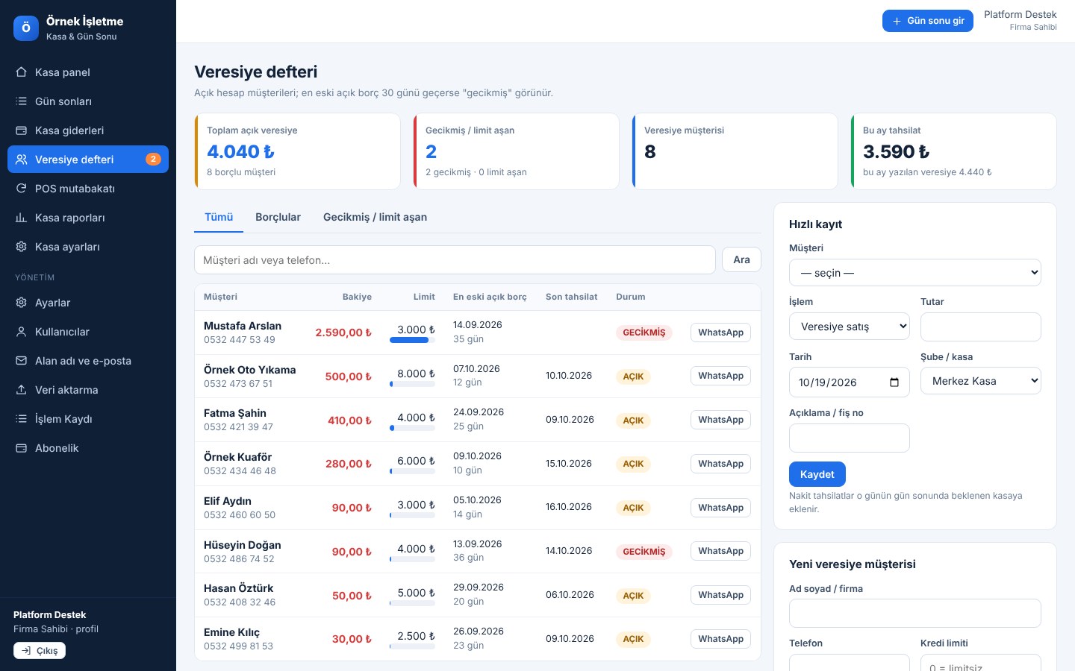Click Mustafa Arslan's limit progress bar
The image size is (1075, 671).
pos(412,340)
